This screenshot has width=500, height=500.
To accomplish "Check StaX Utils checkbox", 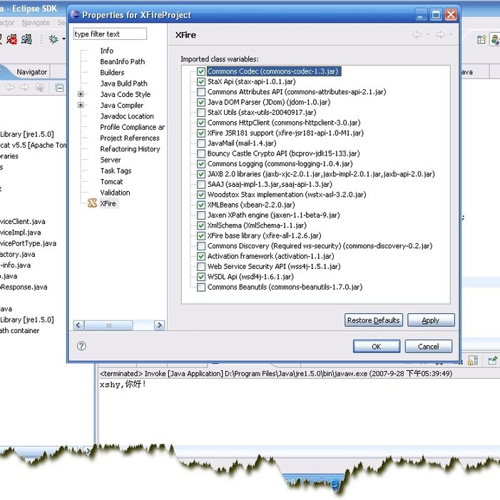I will coord(201,112).
